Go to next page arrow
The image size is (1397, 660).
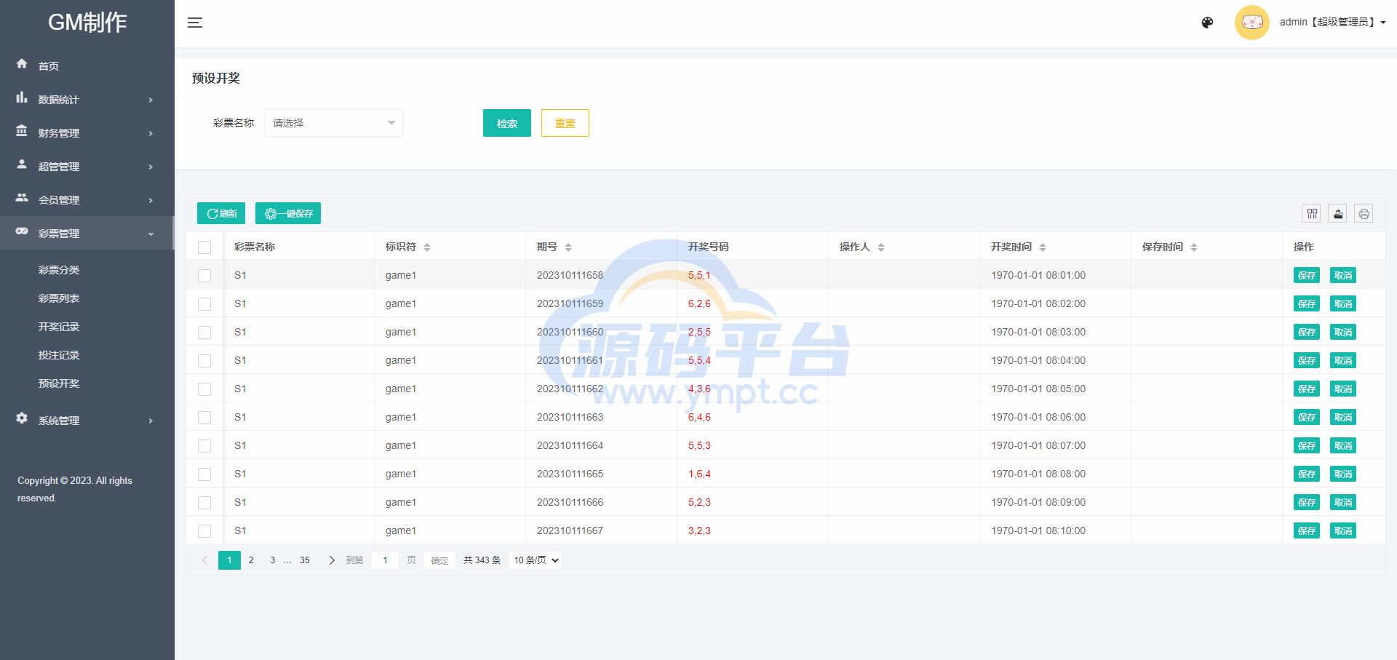click(332, 560)
